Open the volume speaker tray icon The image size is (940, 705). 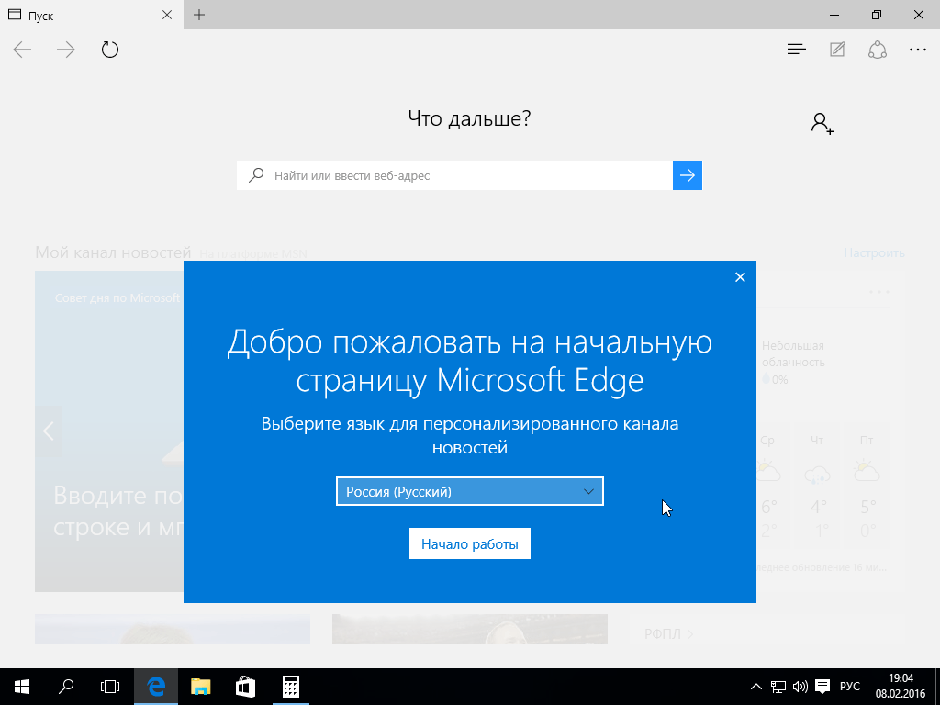tap(800, 687)
